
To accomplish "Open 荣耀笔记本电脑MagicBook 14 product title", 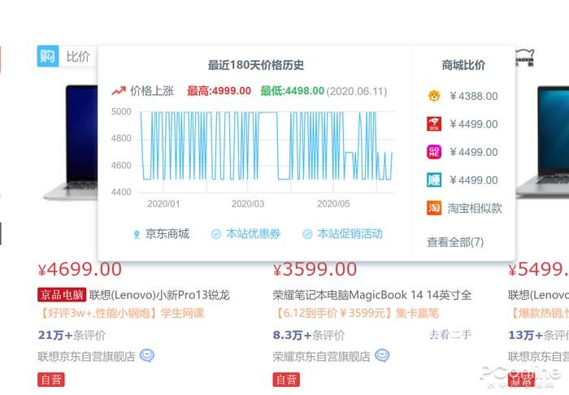I will pos(372,295).
